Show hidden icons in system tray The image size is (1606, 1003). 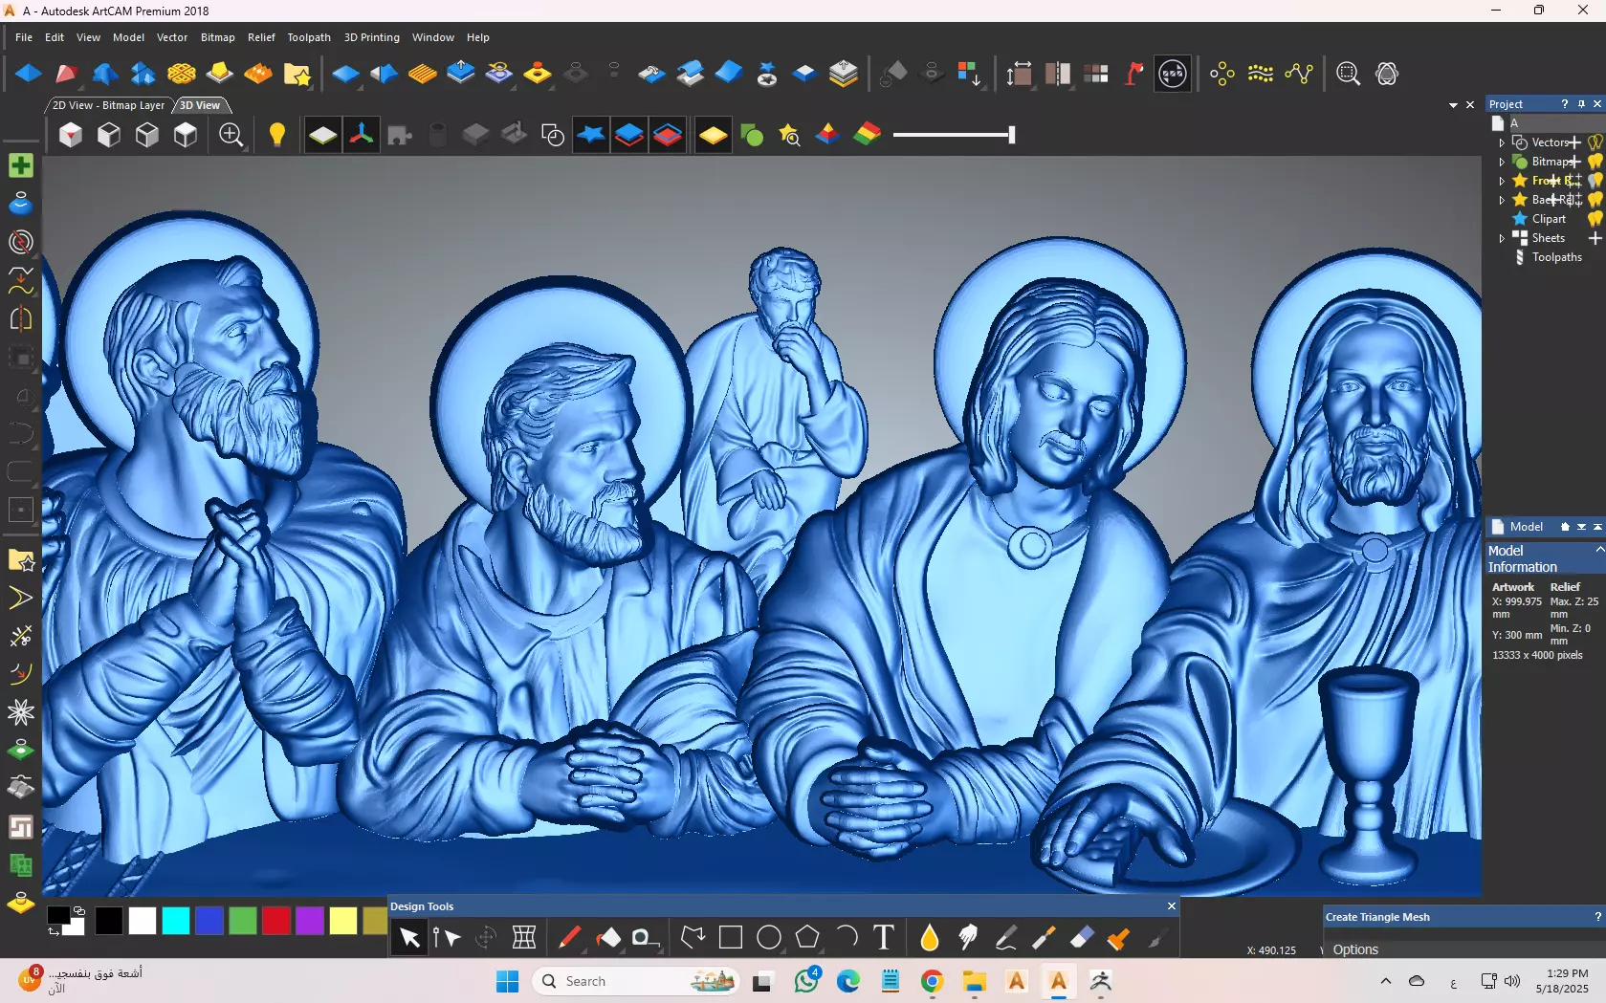click(1385, 981)
